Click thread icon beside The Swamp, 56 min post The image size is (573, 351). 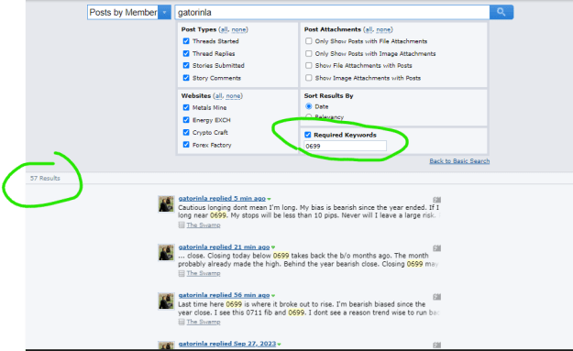point(182,322)
